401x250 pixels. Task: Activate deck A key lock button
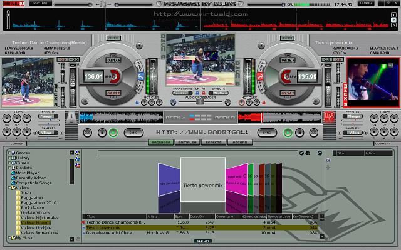pos(140,76)
